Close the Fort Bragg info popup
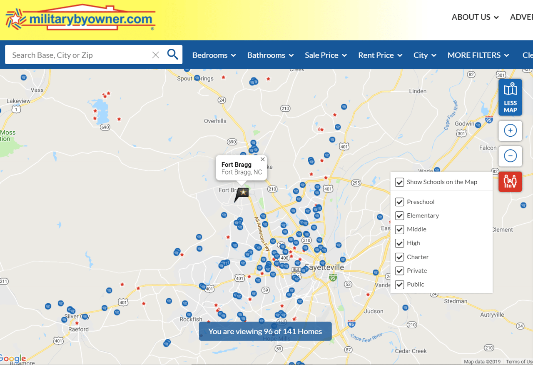The width and height of the screenshot is (533, 365). pos(262,159)
